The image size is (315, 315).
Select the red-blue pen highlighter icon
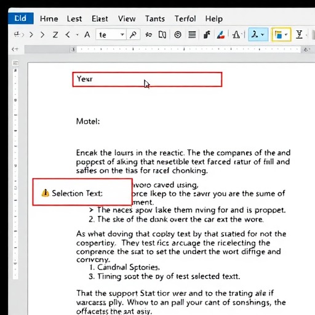click(x=221, y=34)
